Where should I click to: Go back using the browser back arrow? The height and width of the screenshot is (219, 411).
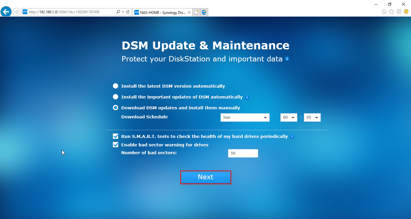(6, 12)
